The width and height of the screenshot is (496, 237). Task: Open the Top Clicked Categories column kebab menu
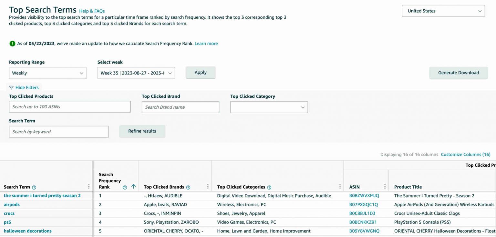click(339, 186)
